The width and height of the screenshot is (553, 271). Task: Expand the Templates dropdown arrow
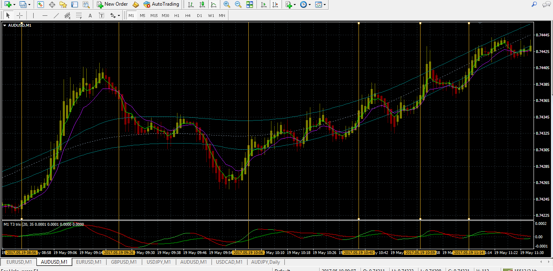[325, 4]
